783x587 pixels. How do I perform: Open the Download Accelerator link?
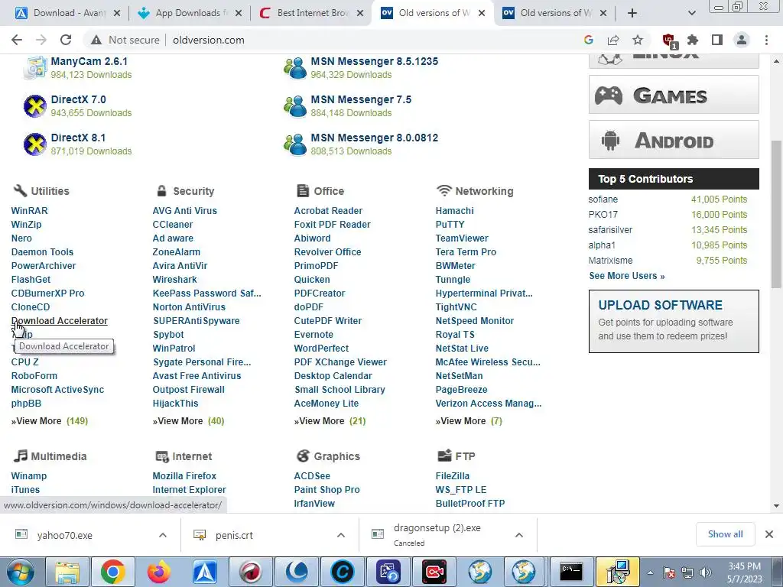pos(60,321)
